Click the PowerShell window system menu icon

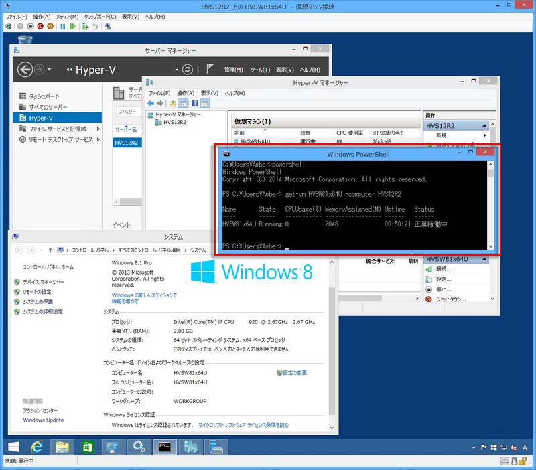pyautogui.click(x=226, y=154)
